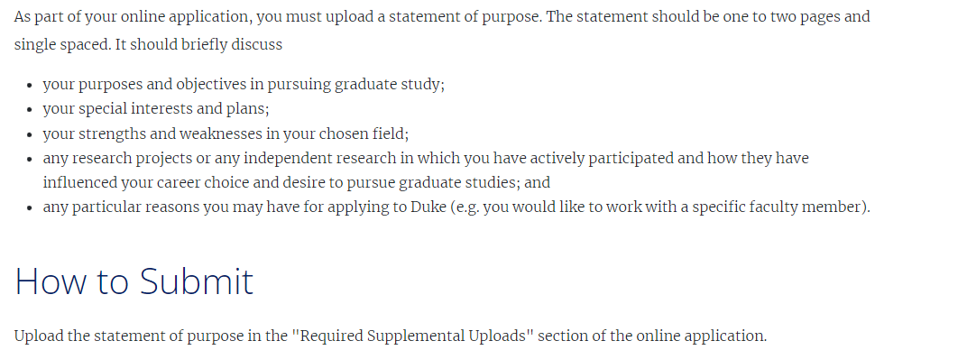Click the line "single spaced. It should briefly discuss"
The width and height of the screenshot is (967, 350).
(148, 45)
